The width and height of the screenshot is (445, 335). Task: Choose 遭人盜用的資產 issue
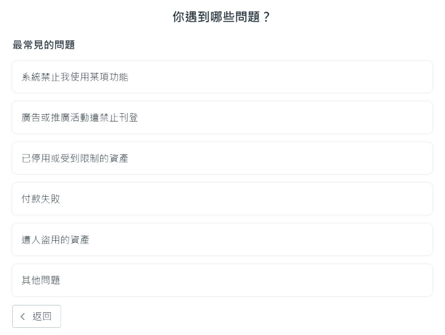point(222,240)
